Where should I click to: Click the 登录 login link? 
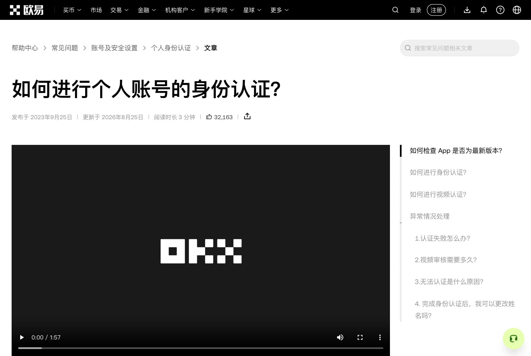(x=415, y=10)
